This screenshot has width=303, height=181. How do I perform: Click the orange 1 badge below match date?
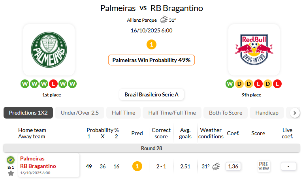(x=151, y=45)
